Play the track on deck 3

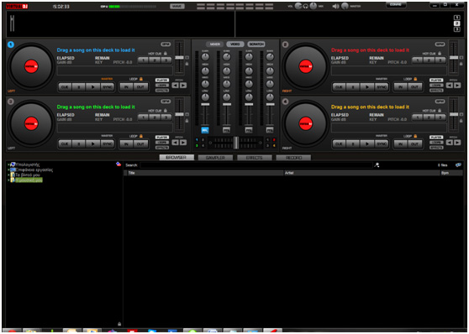(93, 144)
